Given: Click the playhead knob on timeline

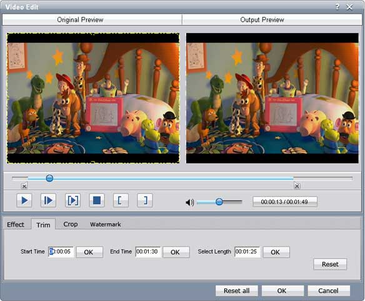Looking at the screenshot, I should coord(49,178).
